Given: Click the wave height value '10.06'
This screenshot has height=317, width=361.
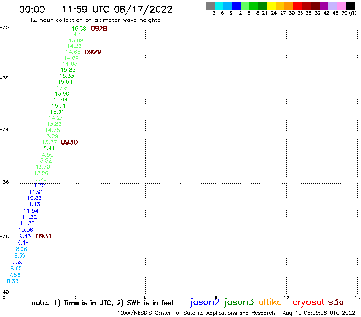Looking at the screenshot, I should 26,230.
